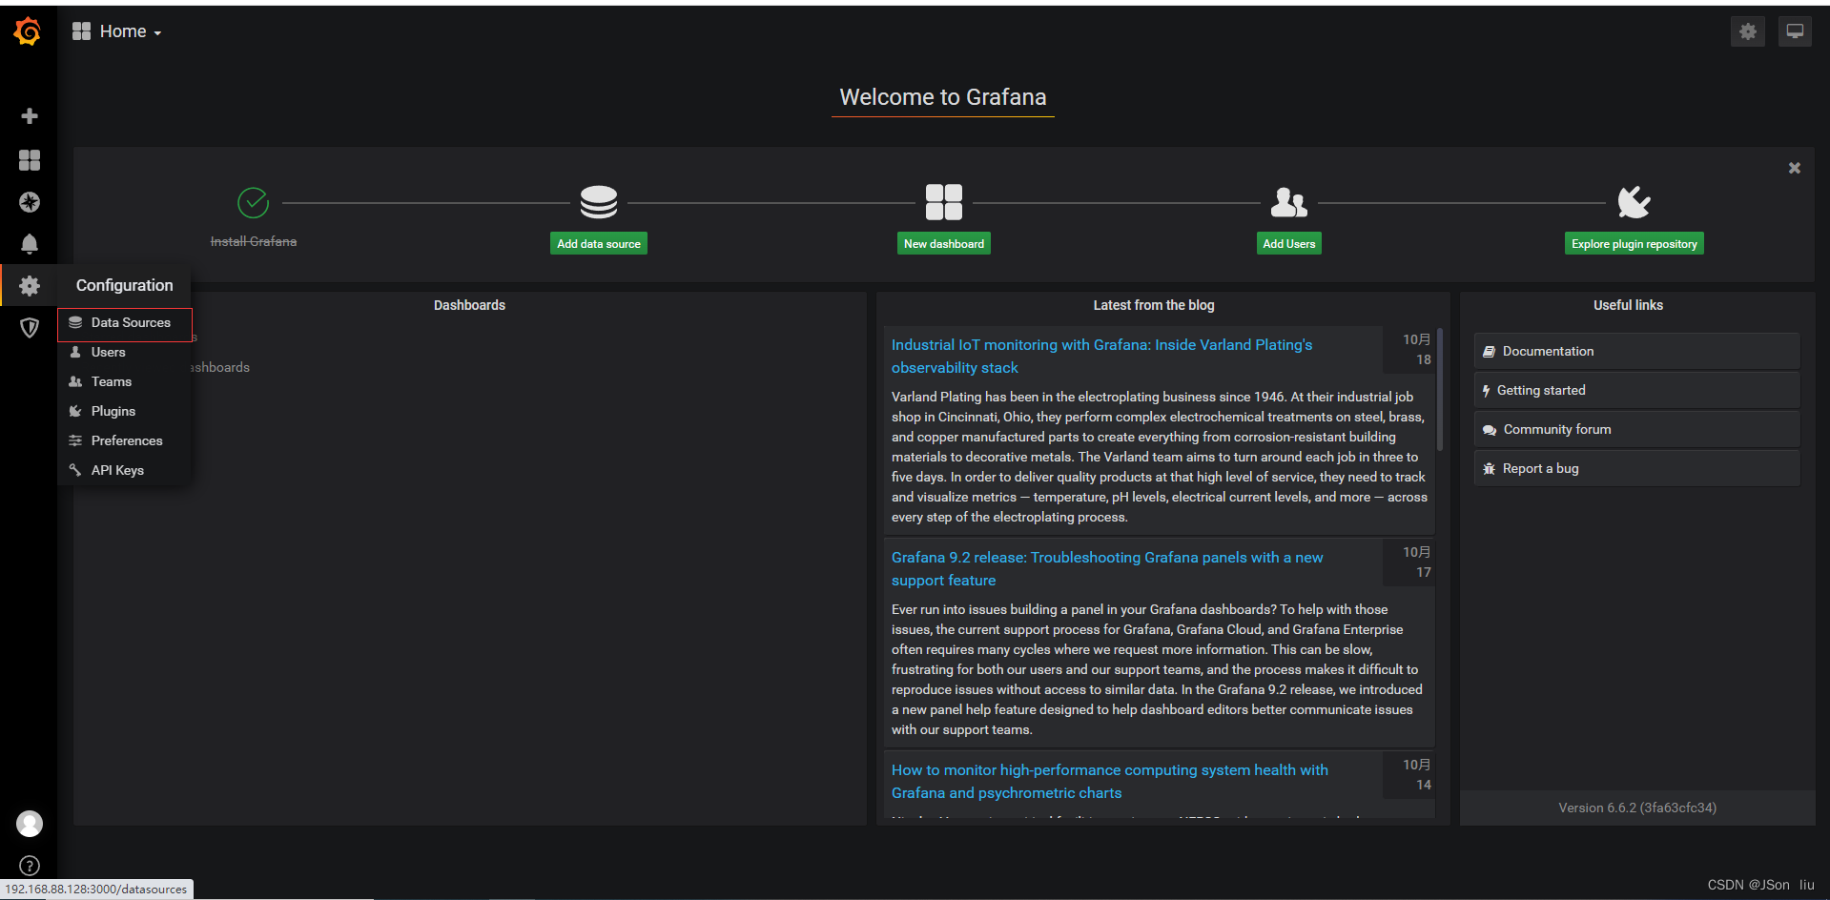This screenshot has width=1830, height=900.
Task: Open the Getting started useful link
Action: (1636, 390)
